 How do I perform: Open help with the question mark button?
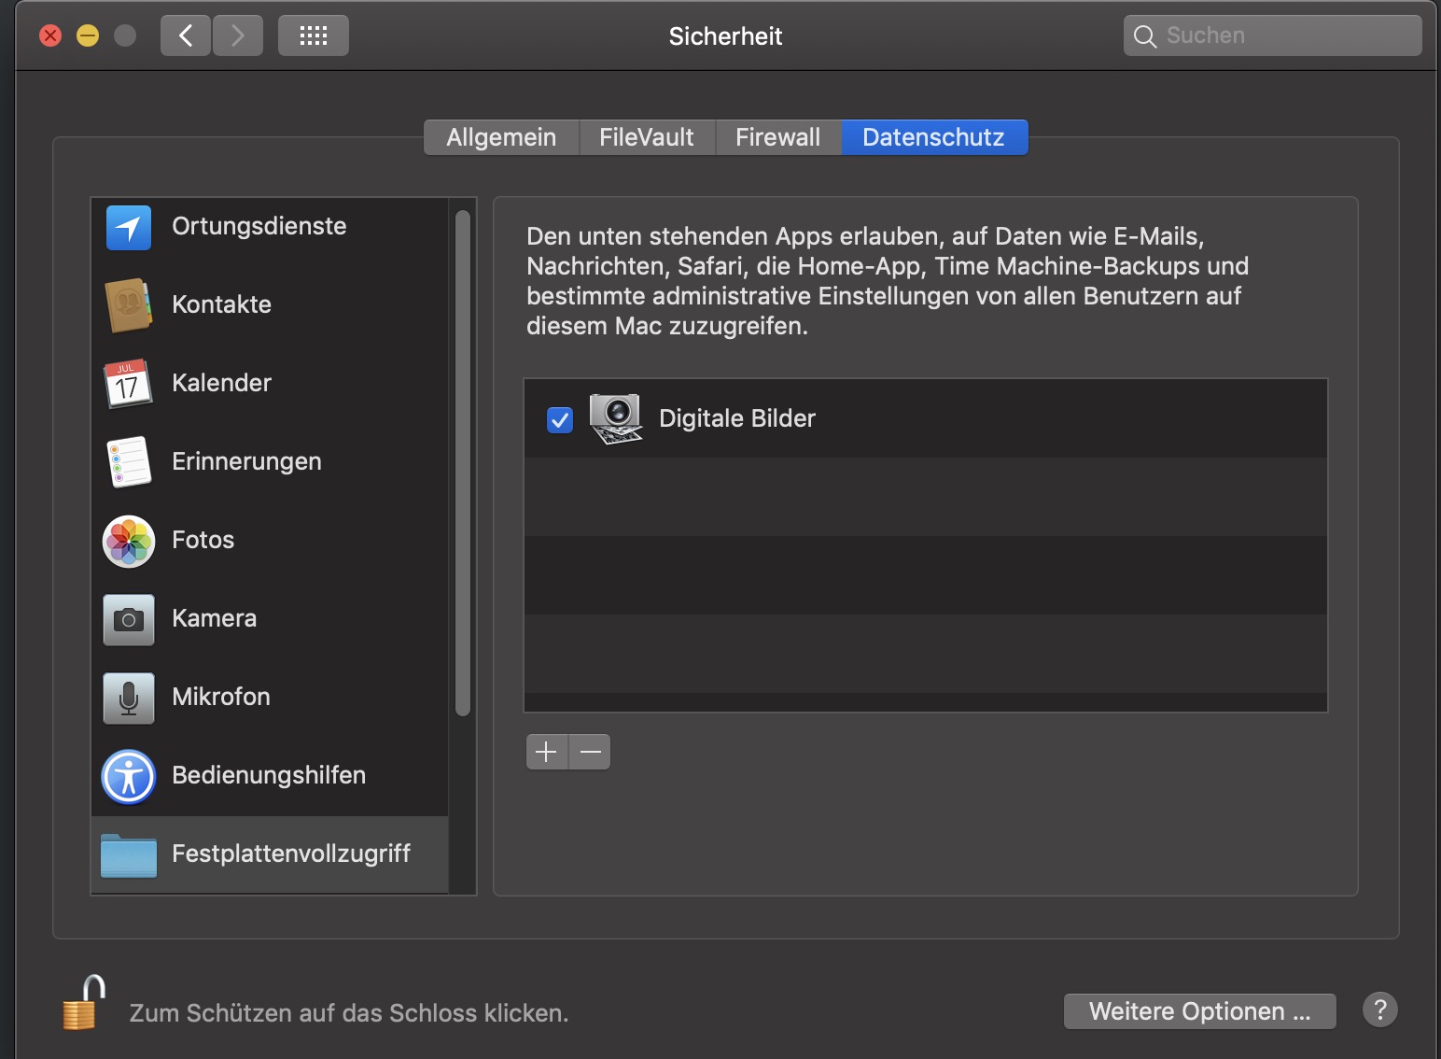click(x=1379, y=1010)
